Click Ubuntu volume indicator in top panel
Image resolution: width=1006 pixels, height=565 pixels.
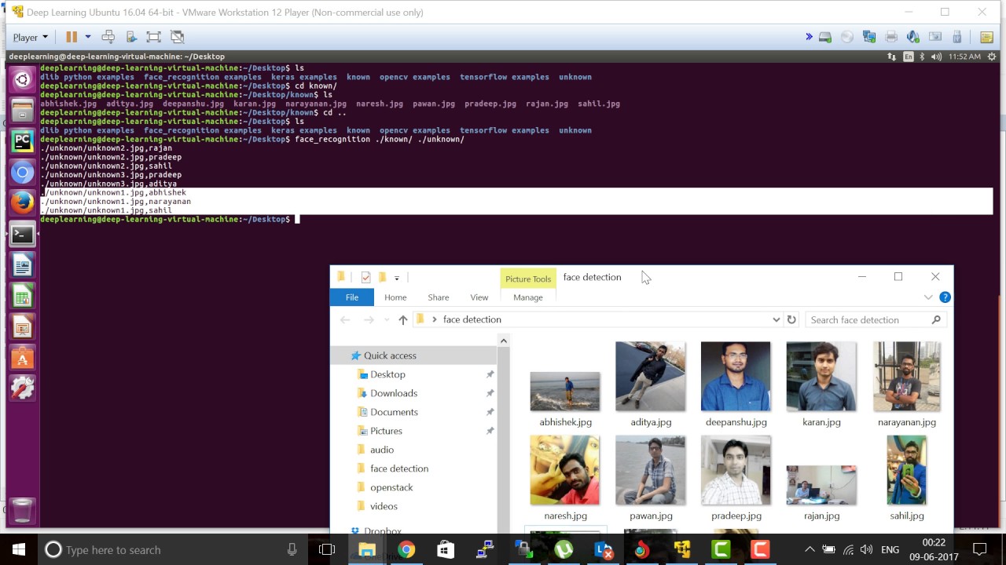[936, 56]
